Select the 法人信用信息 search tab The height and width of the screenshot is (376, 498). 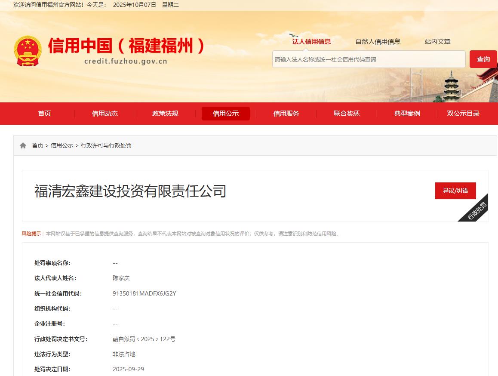coord(311,42)
